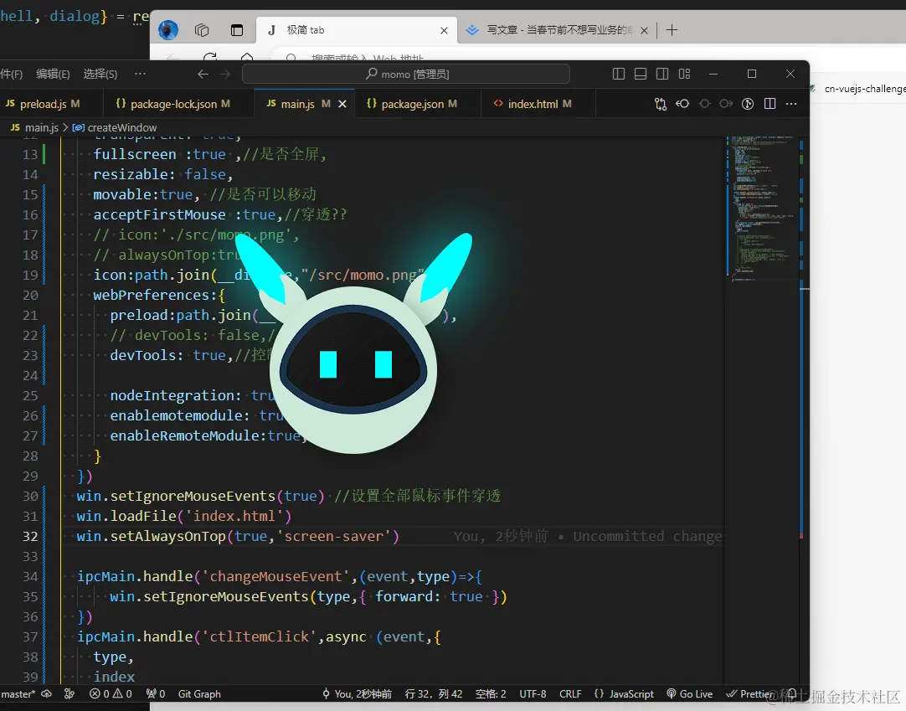Screen dimensions: 906x711
Task: Switch to the package.json tab
Action: click(412, 104)
